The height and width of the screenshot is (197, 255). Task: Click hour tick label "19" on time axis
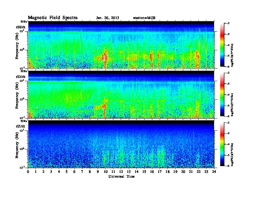coord(175,172)
